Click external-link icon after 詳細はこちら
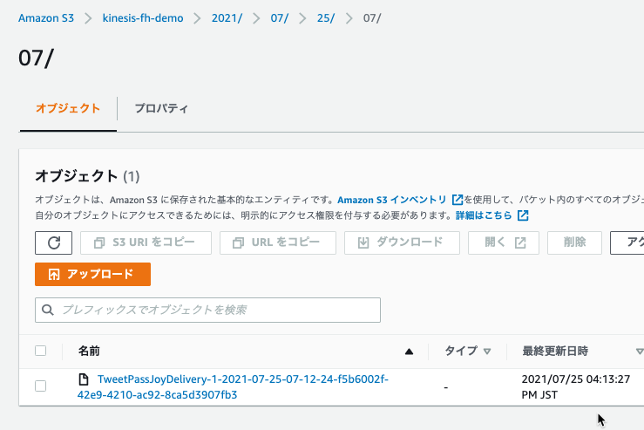Image resolution: width=644 pixels, height=430 pixels. click(523, 215)
